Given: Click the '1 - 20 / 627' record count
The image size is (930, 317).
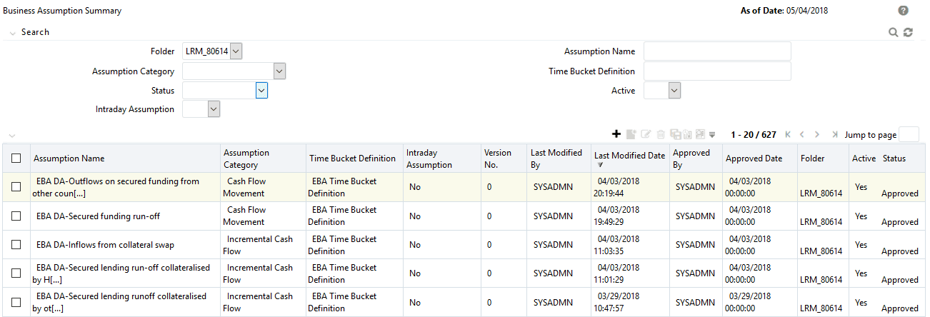Looking at the screenshot, I should coord(753,135).
